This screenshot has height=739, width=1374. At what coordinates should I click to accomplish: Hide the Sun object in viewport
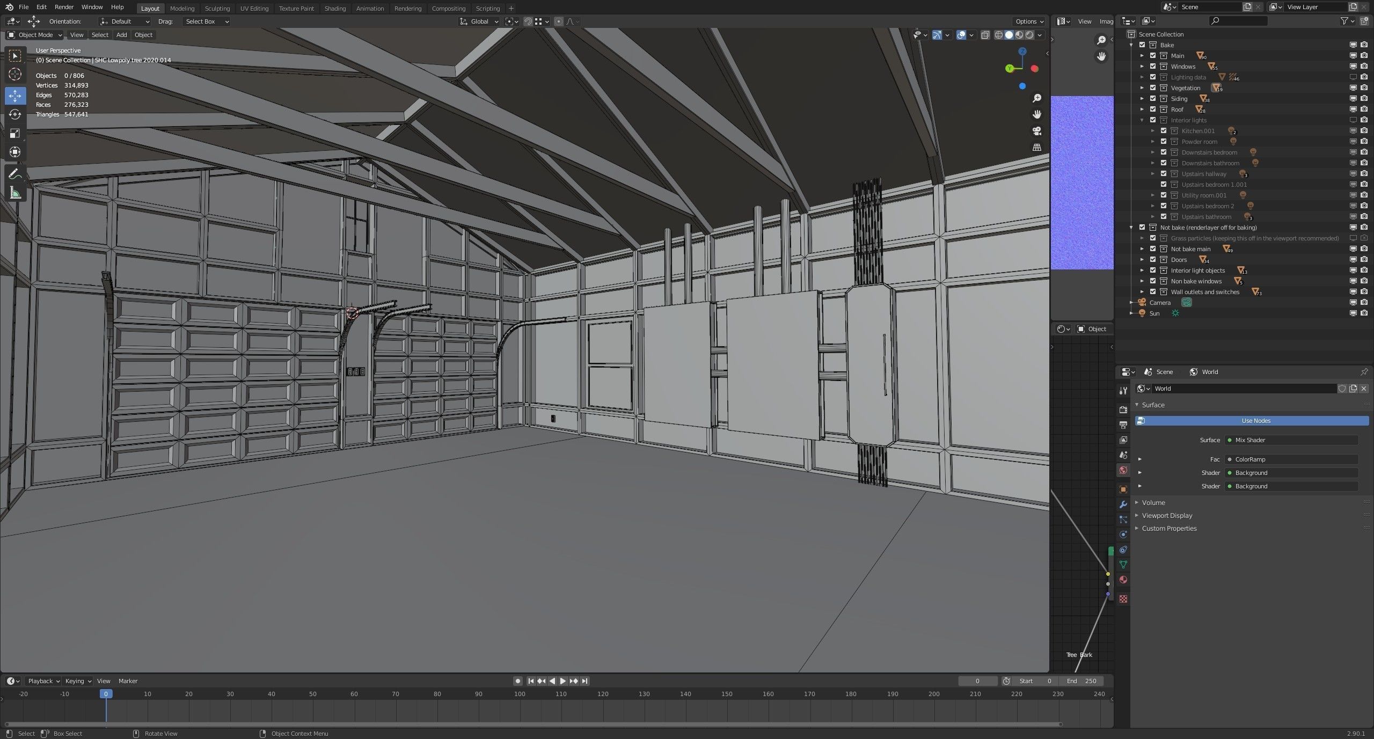(x=1353, y=313)
